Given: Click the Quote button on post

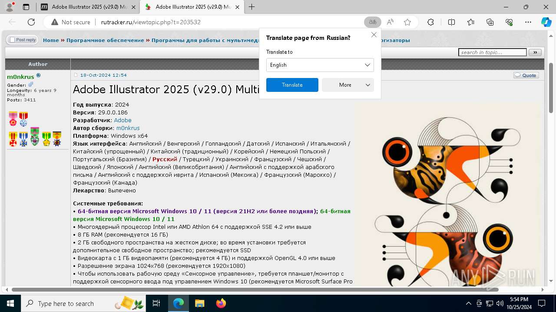Looking at the screenshot, I should click(526, 75).
